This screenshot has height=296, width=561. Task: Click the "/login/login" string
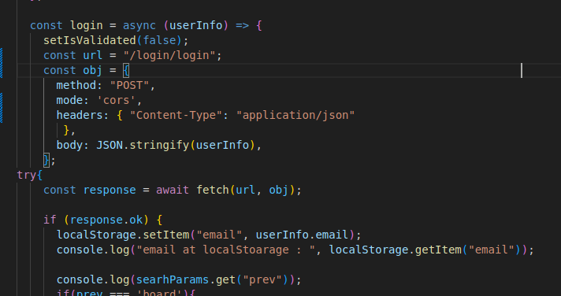click(169, 55)
